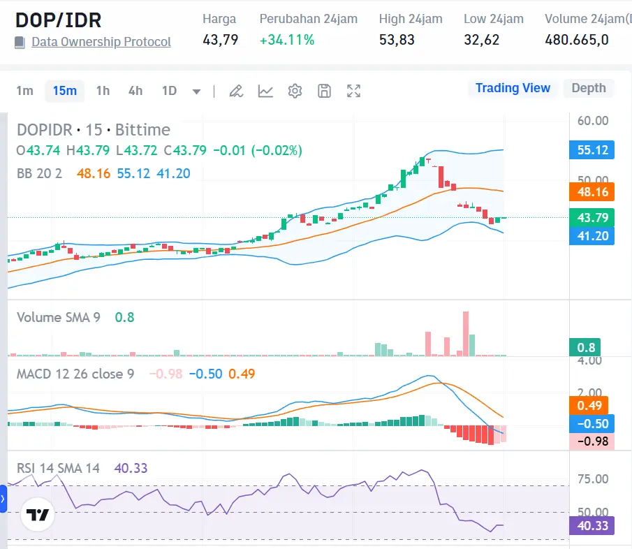This screenshot has height=549, width=632.
Task: Click the RSI 40.33 value badge
Action: coord(591,526)
